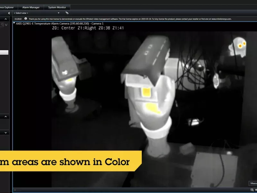Collapse the middle sidebar panel chevron
Image resolution: width=257 pixels, height=193 pixels.
point(6,116)
